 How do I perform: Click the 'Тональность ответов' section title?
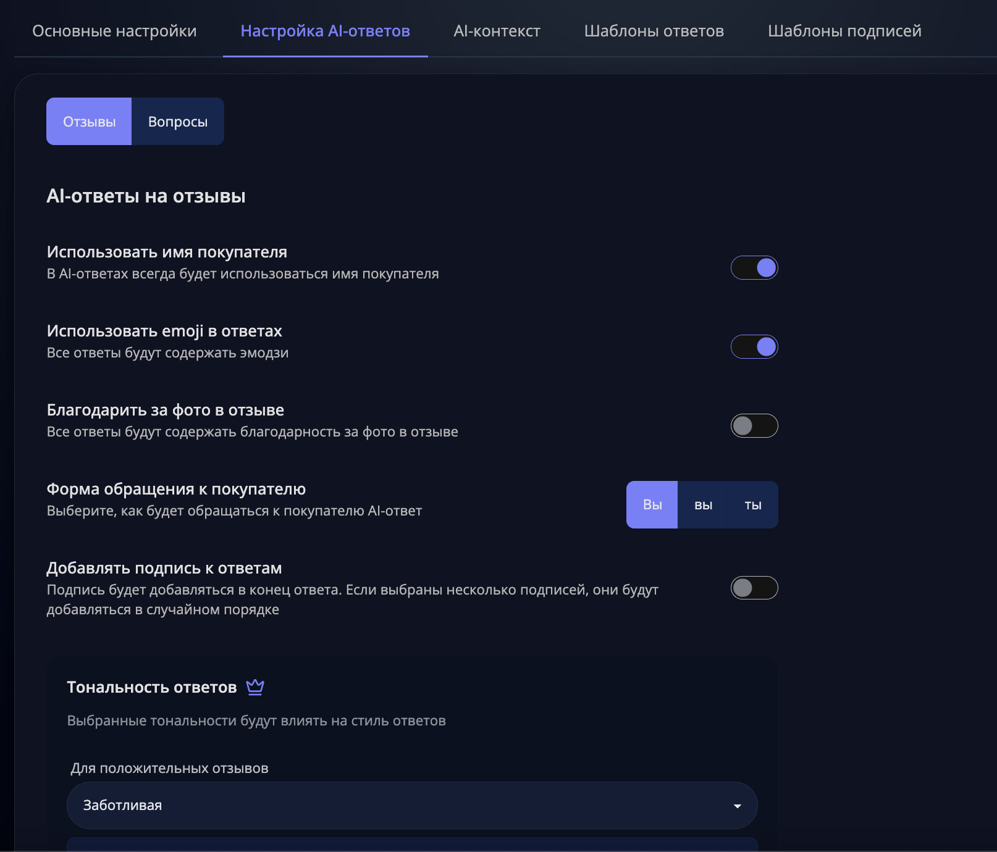click(x=151, y=687)
